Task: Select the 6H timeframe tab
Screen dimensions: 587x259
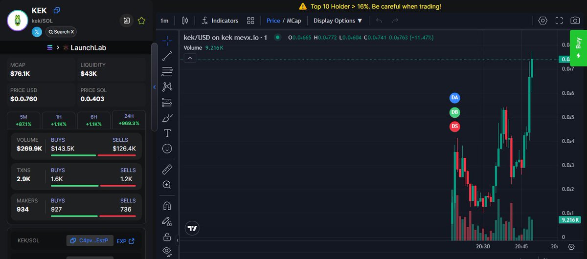Action: click(94, 120)
